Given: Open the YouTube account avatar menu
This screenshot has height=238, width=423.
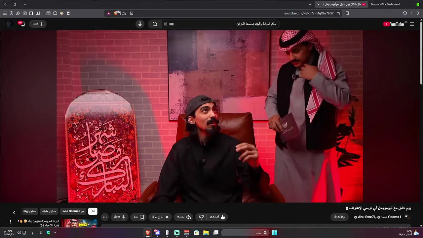Looking at the screenshot, I should 10,24.
